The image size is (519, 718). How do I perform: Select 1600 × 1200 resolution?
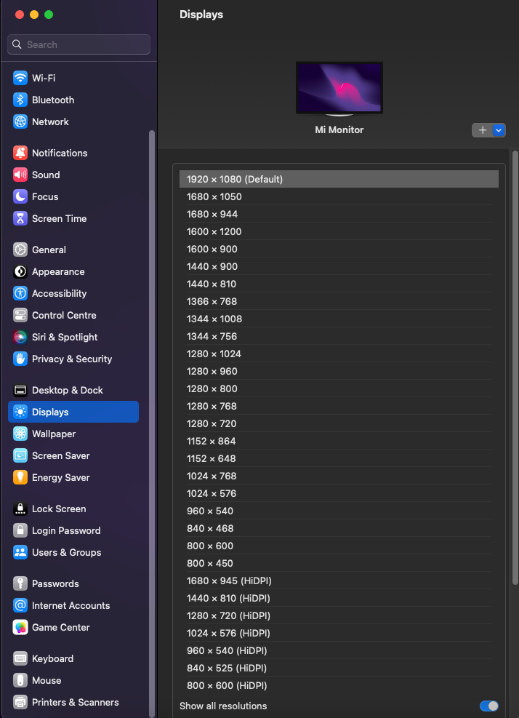[x=339, y=231]
